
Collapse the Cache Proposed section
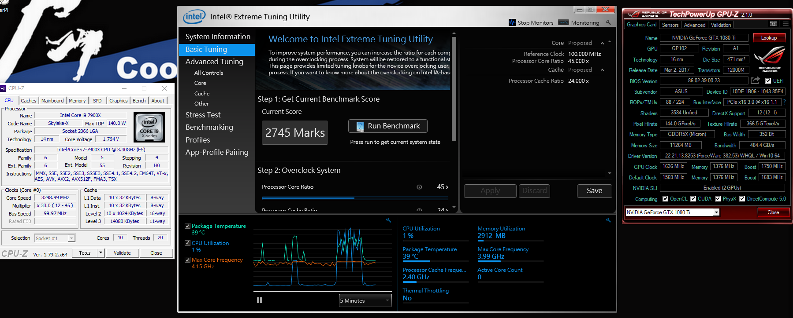[602, 70]
